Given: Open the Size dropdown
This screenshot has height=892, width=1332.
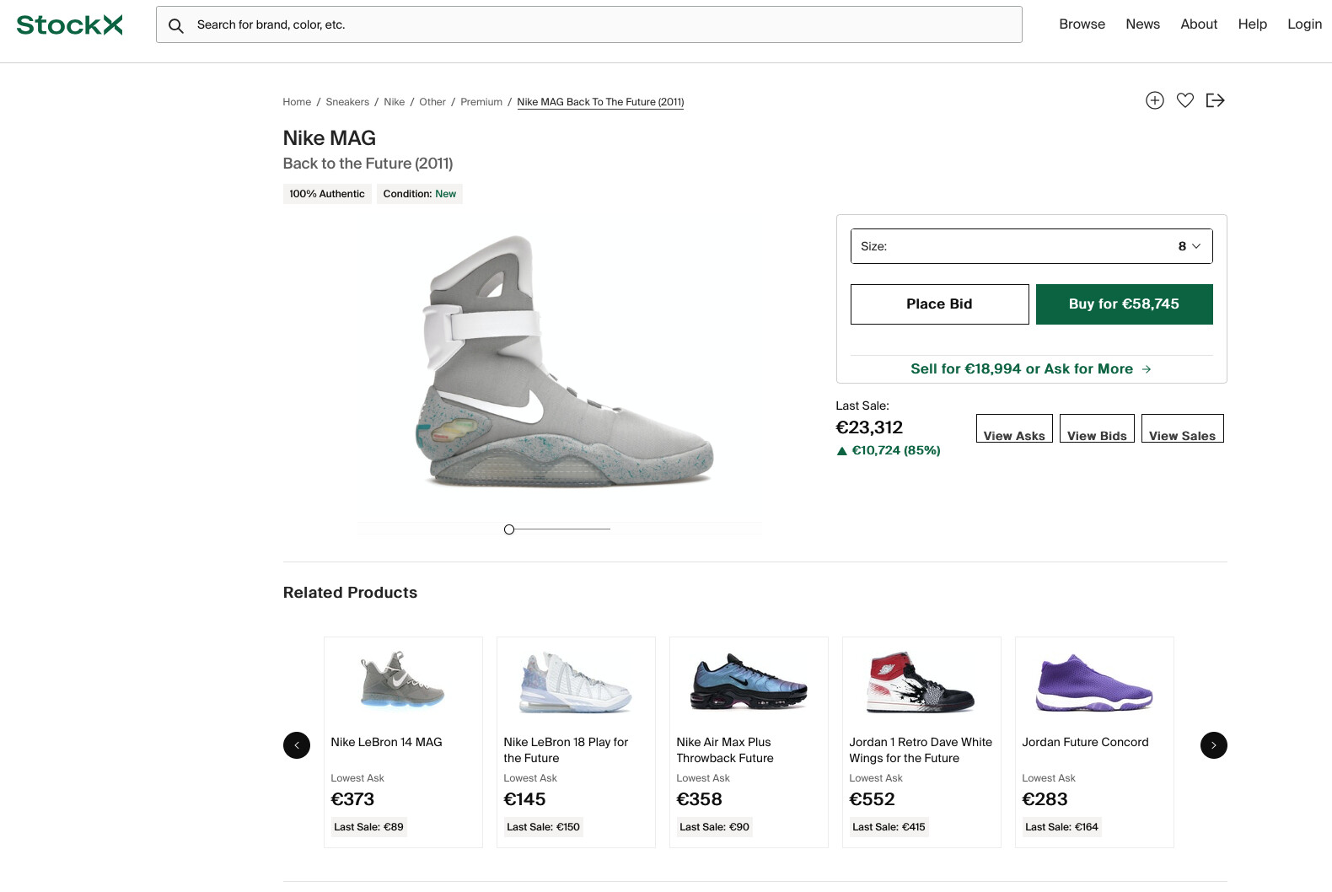Looking at the screenshot, I should click(1032, 246).
